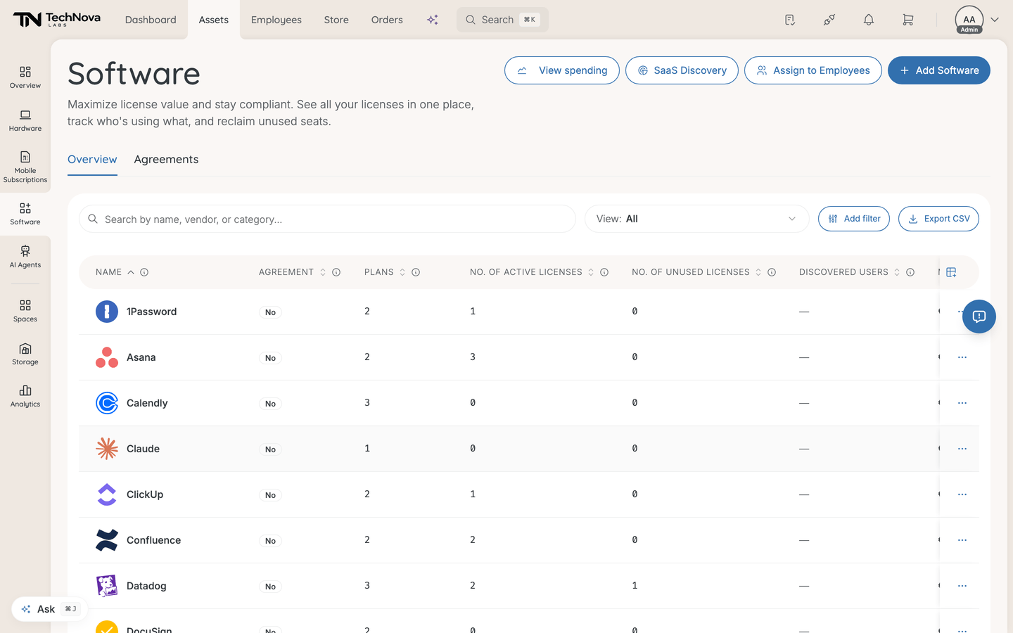
Task: Expand the View: All dropdown
Action: [x=697, y=219]
